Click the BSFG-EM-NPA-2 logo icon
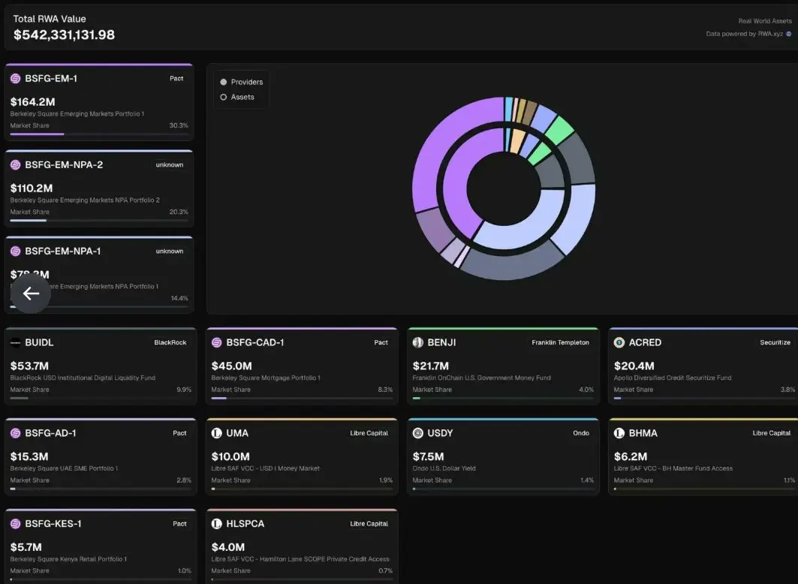This screenshot has height=584, width=798. click(15, 165)
